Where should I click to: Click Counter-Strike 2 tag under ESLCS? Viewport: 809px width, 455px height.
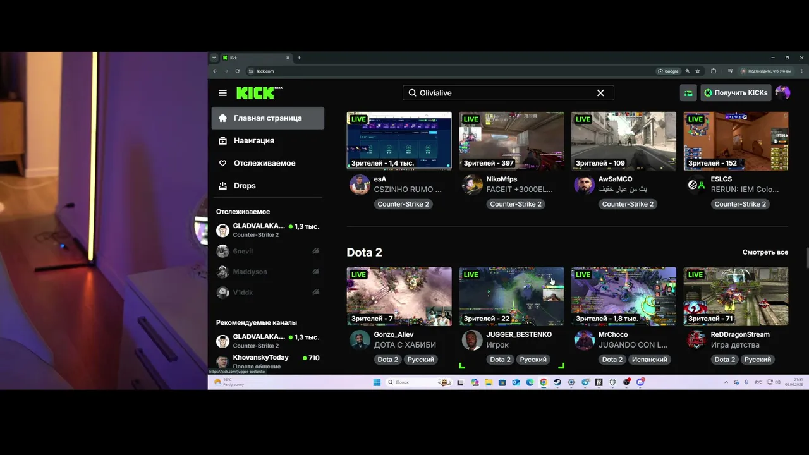point(740,204)
